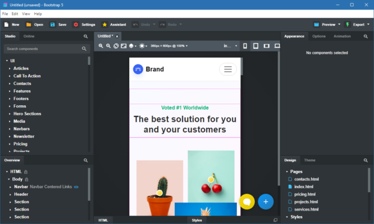Select the tablet landscape breakpoint icon
Screen dimensions: 374x224
pos(266,46)
